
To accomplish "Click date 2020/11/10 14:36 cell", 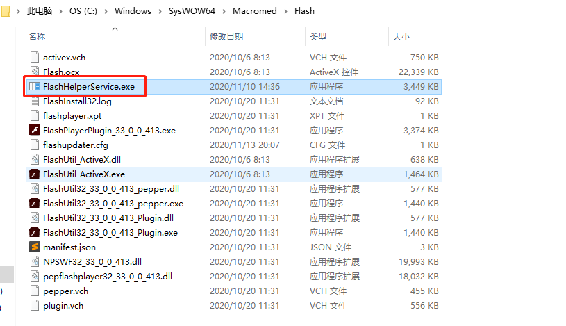I will click(244, 87).
